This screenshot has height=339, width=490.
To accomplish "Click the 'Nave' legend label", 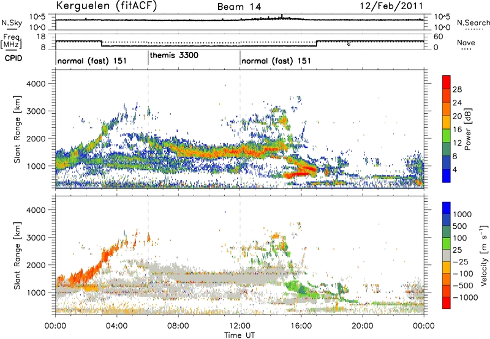I will (466, 43).
